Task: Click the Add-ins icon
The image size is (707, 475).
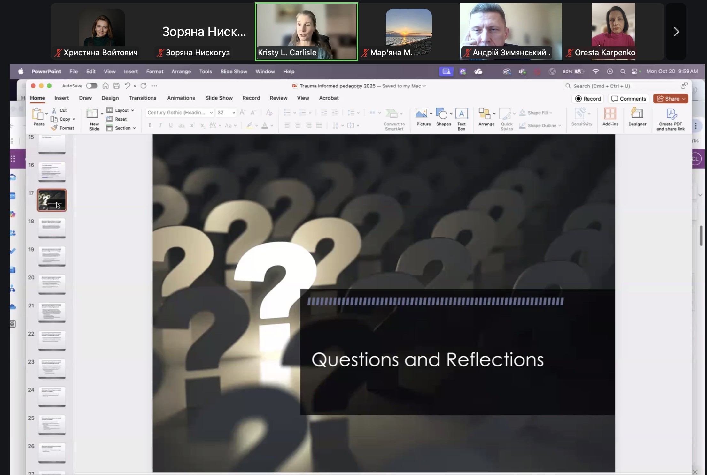Action: [610, 114]
